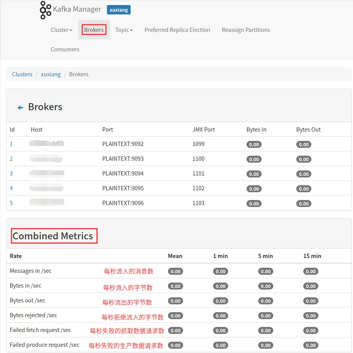
Task: Click the Failed fetch request /sec label
Action: (x=40, y=330)
